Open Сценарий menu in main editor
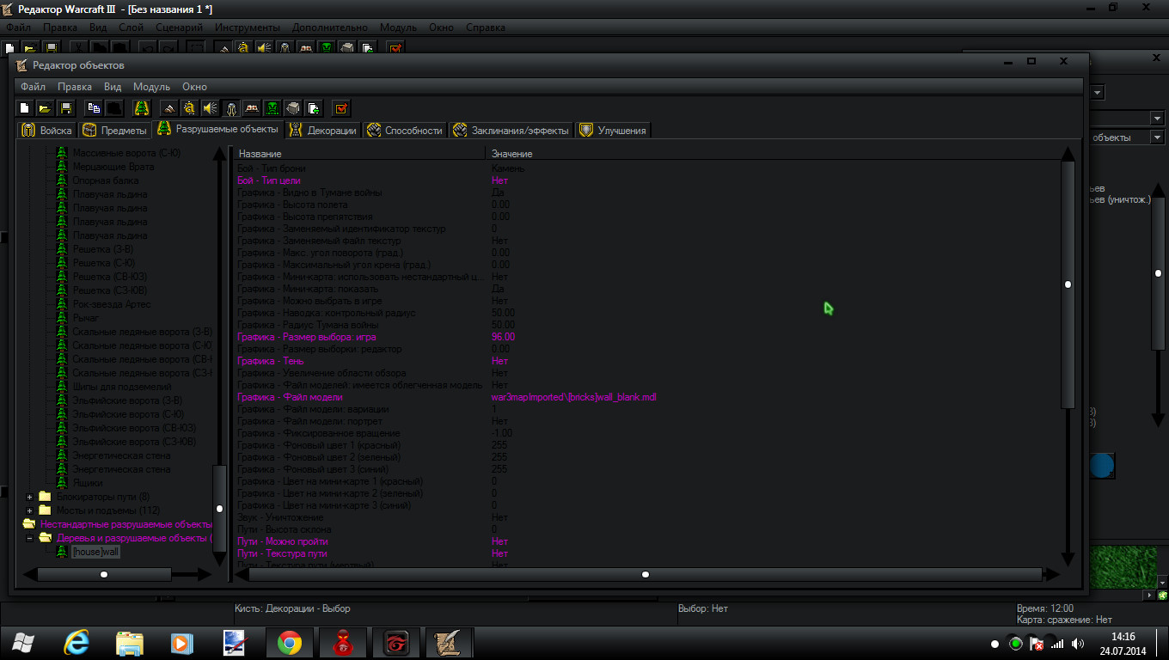 click(x=181, y=27)
